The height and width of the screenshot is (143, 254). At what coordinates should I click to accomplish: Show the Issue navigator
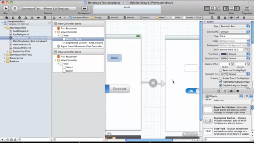click(25, 17)
